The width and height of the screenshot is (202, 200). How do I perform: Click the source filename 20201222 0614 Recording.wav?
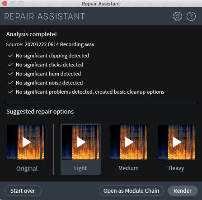tap(60, 44)
